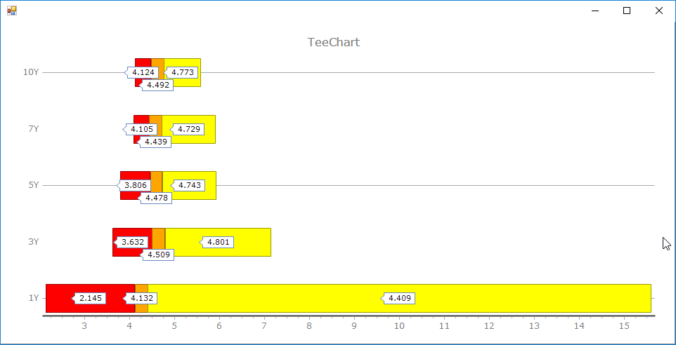Screen dimensions: 676x345
Task: Click the 4.409 data label
Action: click(x=400, y=298)
